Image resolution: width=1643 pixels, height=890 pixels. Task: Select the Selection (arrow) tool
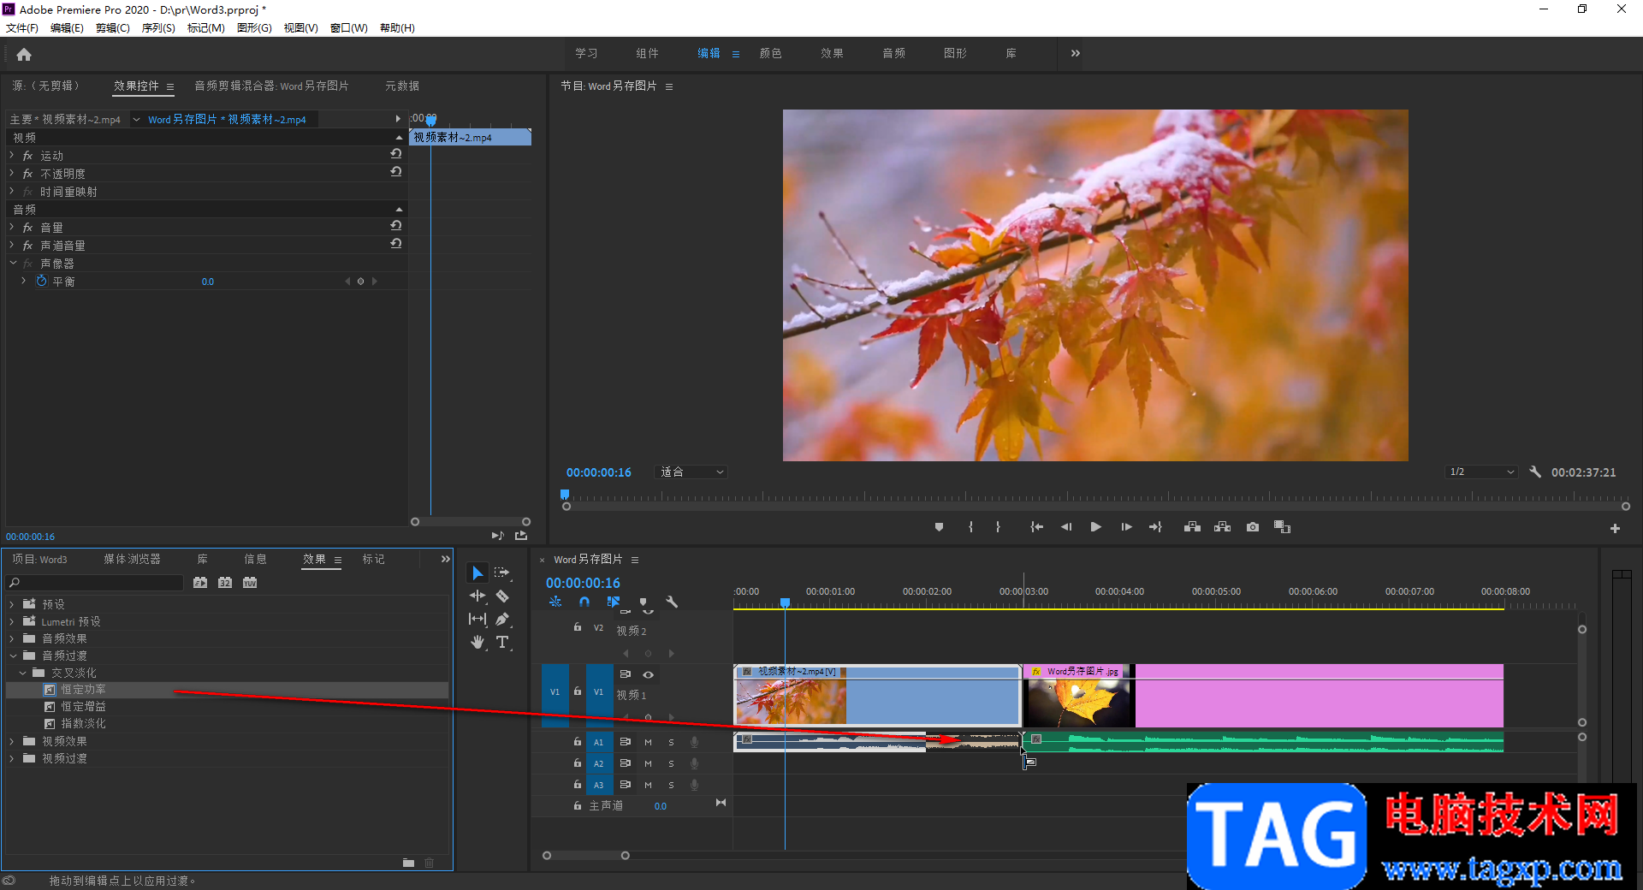[x=477, y=573]
